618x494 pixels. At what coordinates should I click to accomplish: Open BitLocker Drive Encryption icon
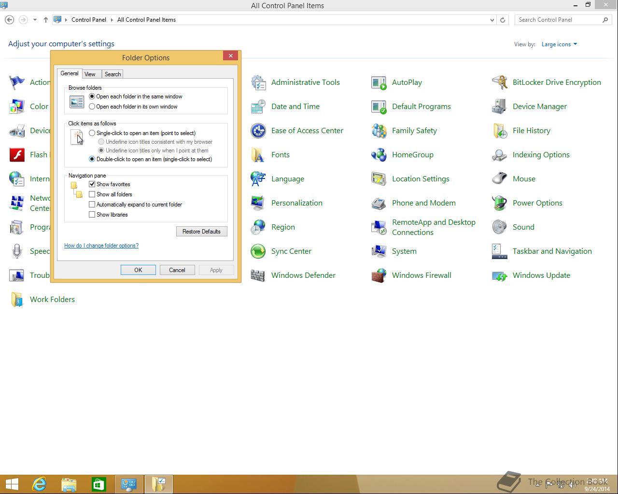coord(499,82)
